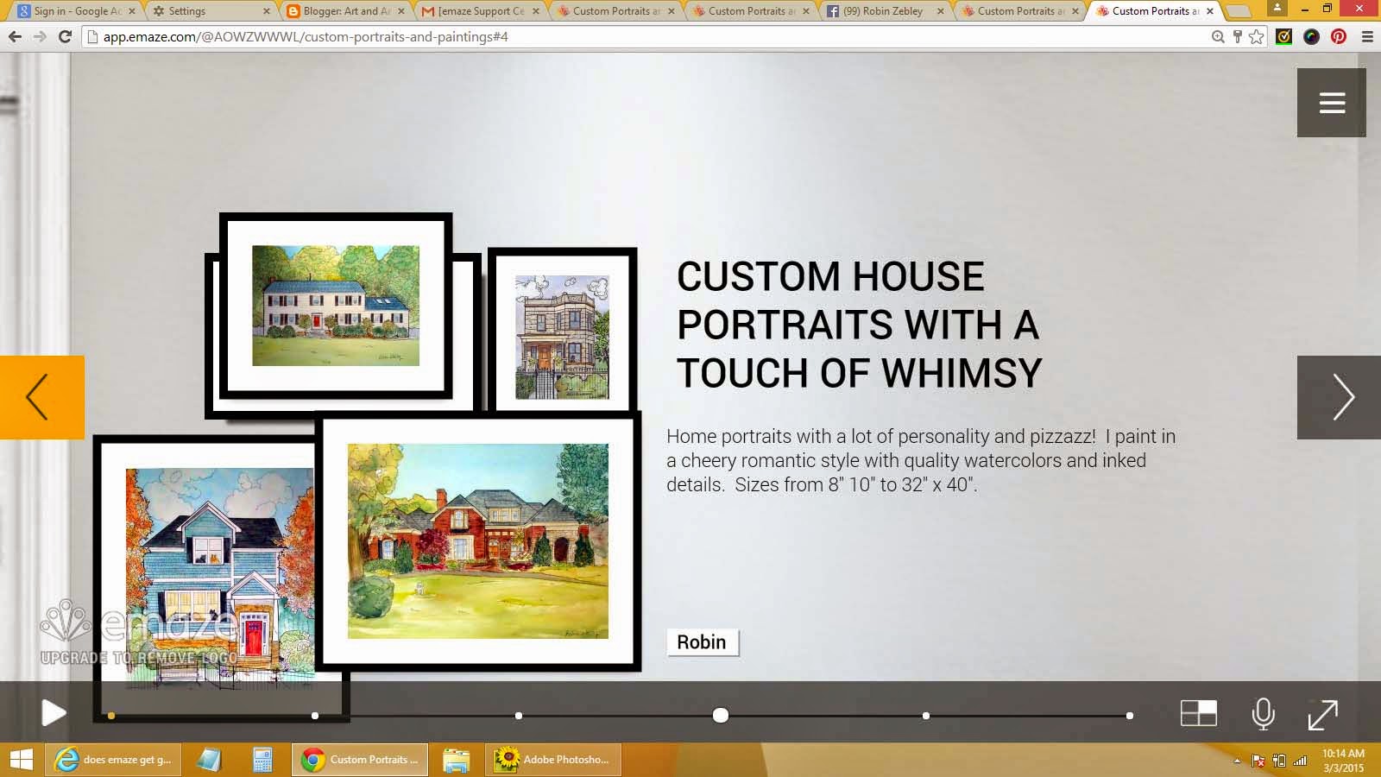Click the UPGRADE TO REMOVE LOGO link

(138, 657)
